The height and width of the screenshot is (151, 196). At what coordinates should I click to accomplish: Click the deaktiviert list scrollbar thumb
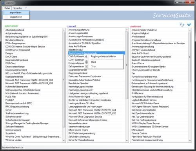tap(190, 57)
